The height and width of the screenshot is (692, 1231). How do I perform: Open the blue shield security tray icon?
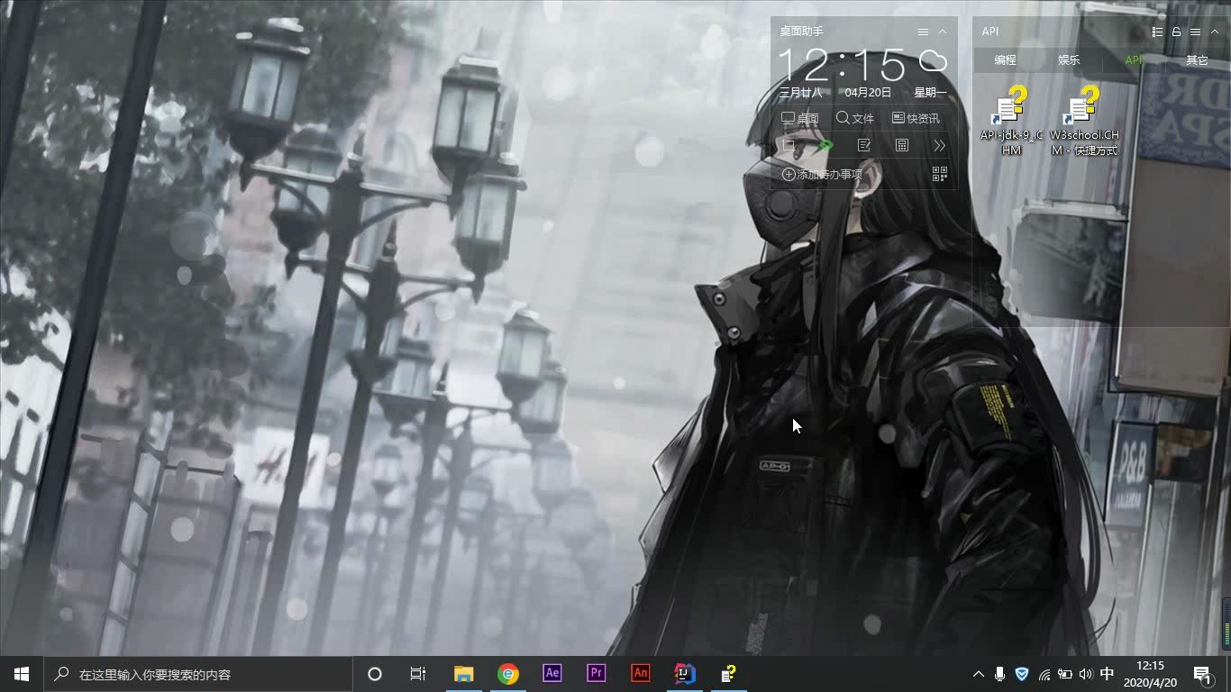pos(1021,674)
